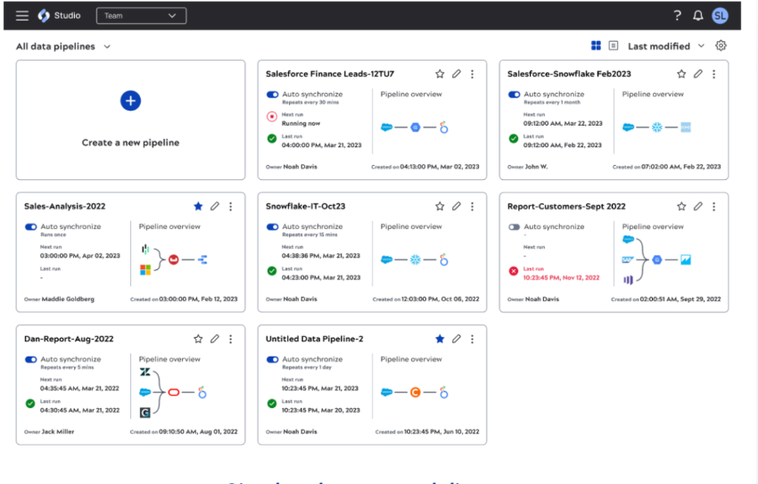Switch to grid view layout
Viewport: 758px width, 484px height.
click(596, 46)
